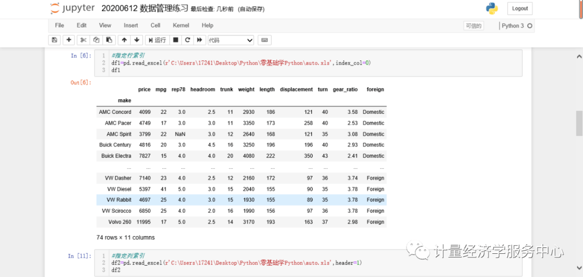The image size is (583, 277).
Task: Select the highlighted VW Rabbit row label
Action: [119, 200]
